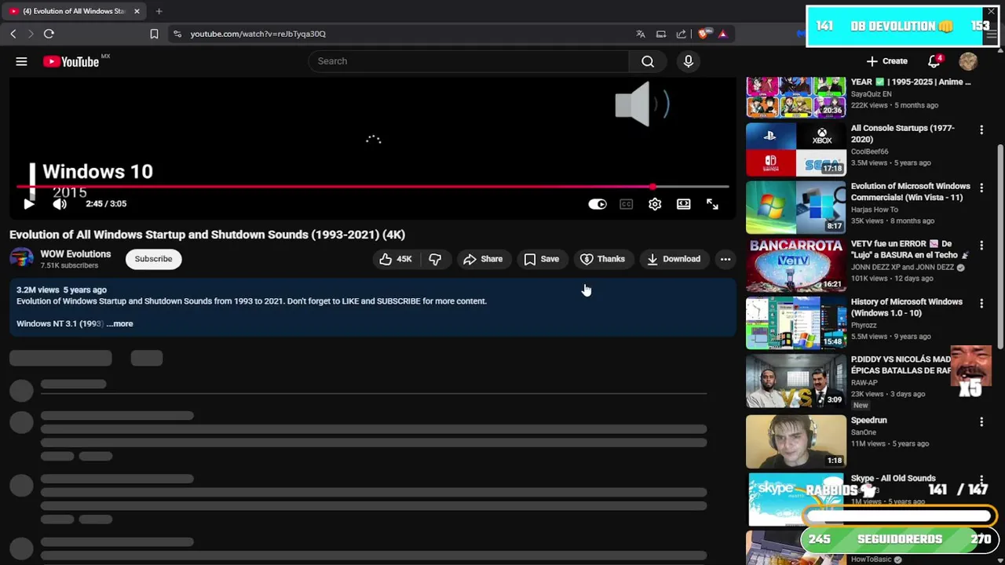Open video settings gear

point(655,204)
